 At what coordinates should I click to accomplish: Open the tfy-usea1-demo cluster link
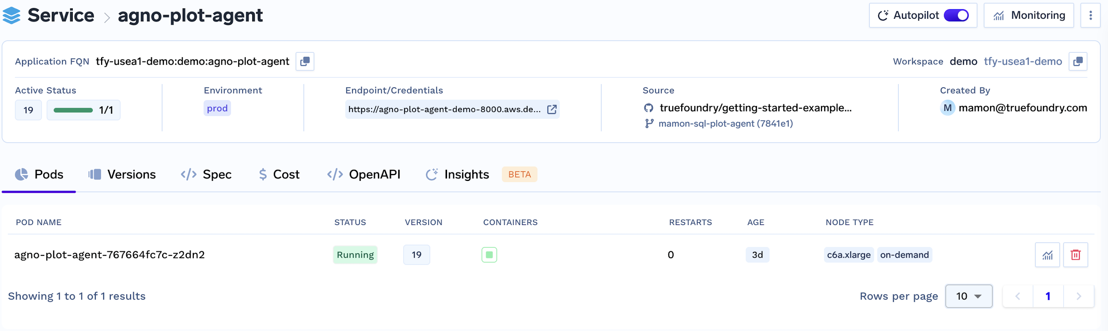1023,61
